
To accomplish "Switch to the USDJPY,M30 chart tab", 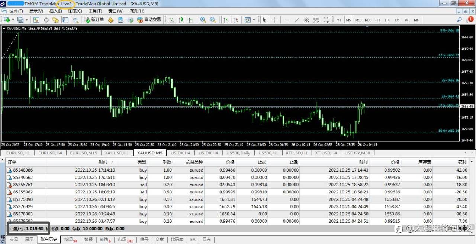I will tap(357, 153).
